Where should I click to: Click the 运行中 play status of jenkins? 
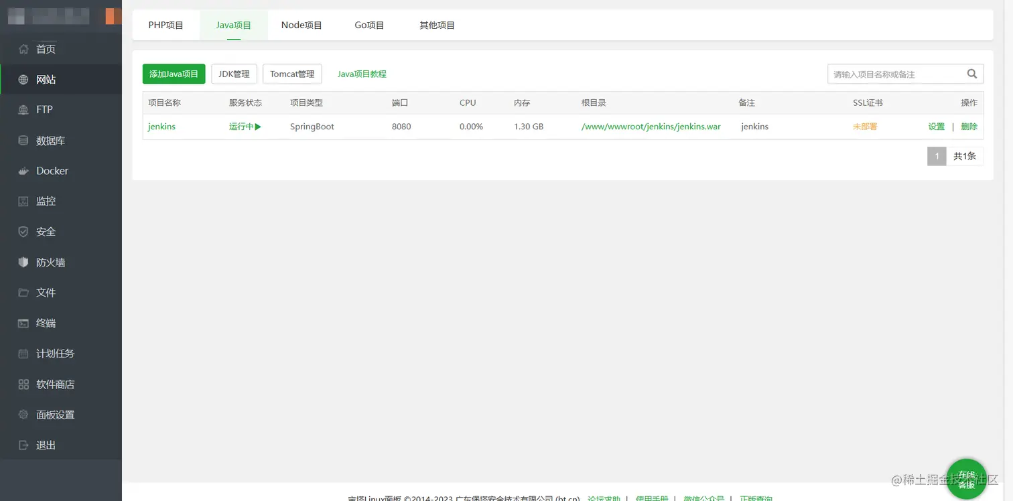[245, 127]
